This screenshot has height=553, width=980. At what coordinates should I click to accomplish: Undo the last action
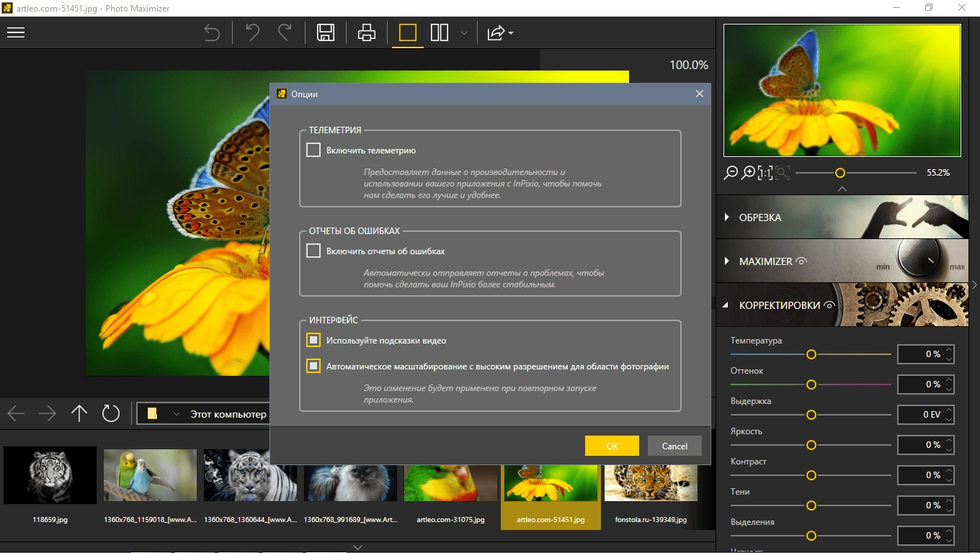252,32
